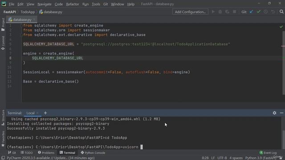Screen dimensions: 285x160
Task: Click cursor position 8:28 in status bar
Action: [x=205, y=158]
